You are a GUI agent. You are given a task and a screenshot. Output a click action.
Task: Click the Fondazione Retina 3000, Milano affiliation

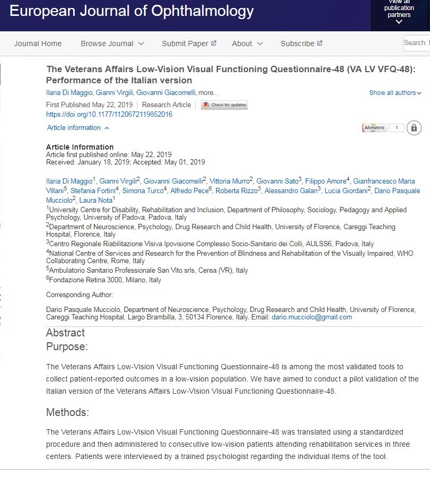click(x=103, y=280)
